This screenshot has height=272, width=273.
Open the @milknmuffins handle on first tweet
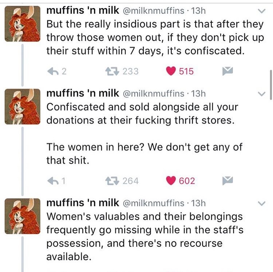[154, 11]
